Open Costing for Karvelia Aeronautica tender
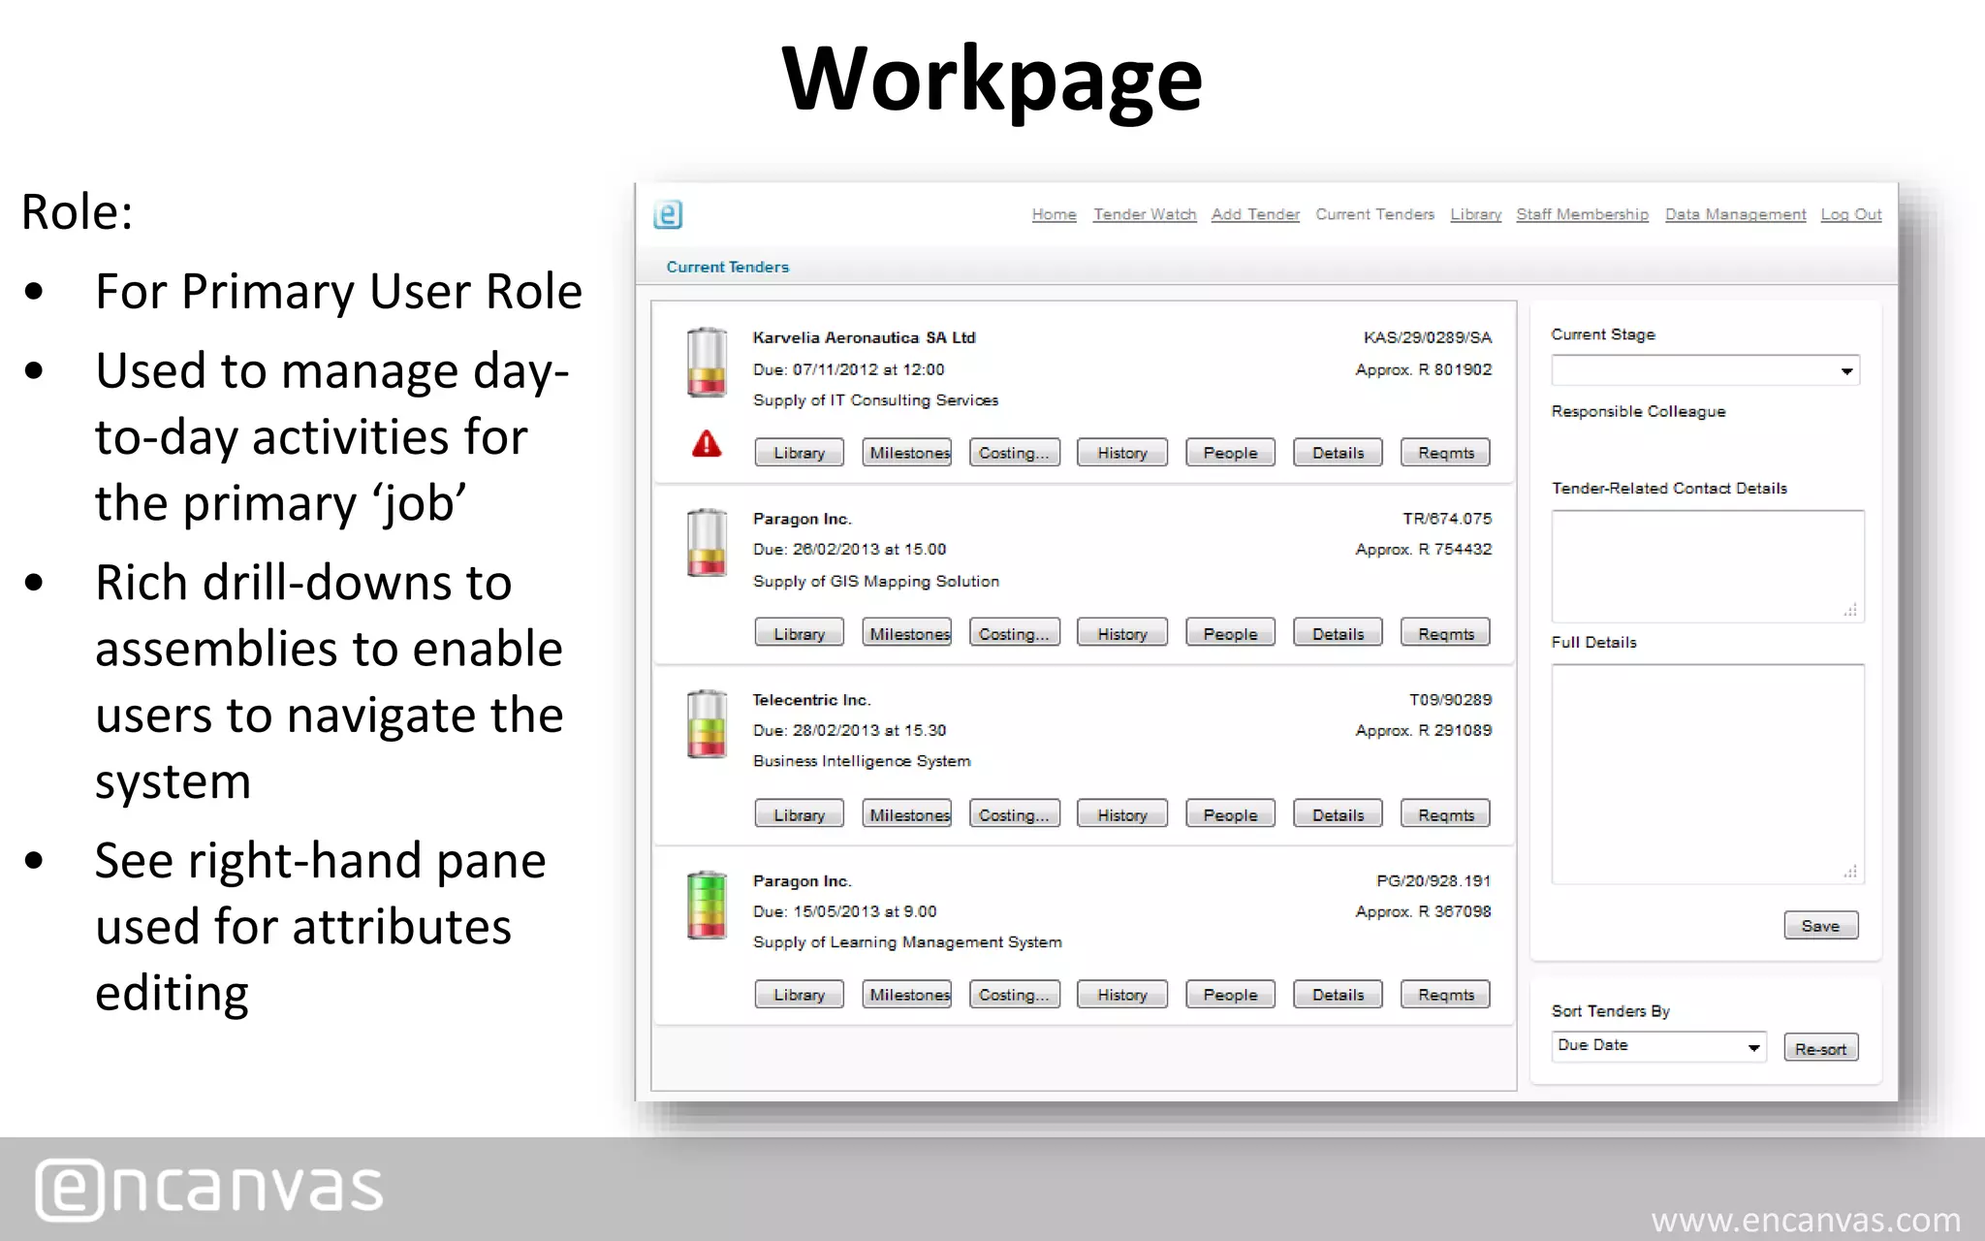1985x1241 pixels. pos(1015,453)
